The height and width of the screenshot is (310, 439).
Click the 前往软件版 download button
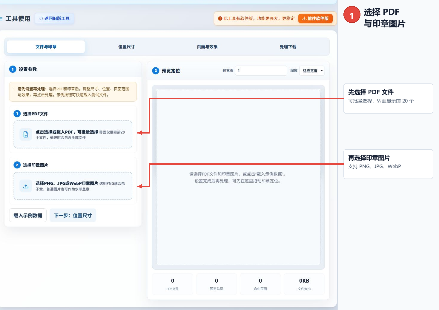(x=315, y=18)
